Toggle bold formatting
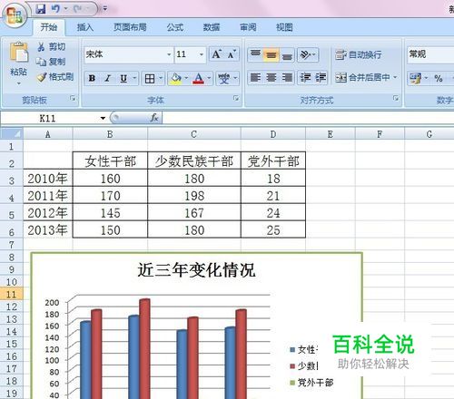Viewport: 454px width, 399px height. coord(92,79)
